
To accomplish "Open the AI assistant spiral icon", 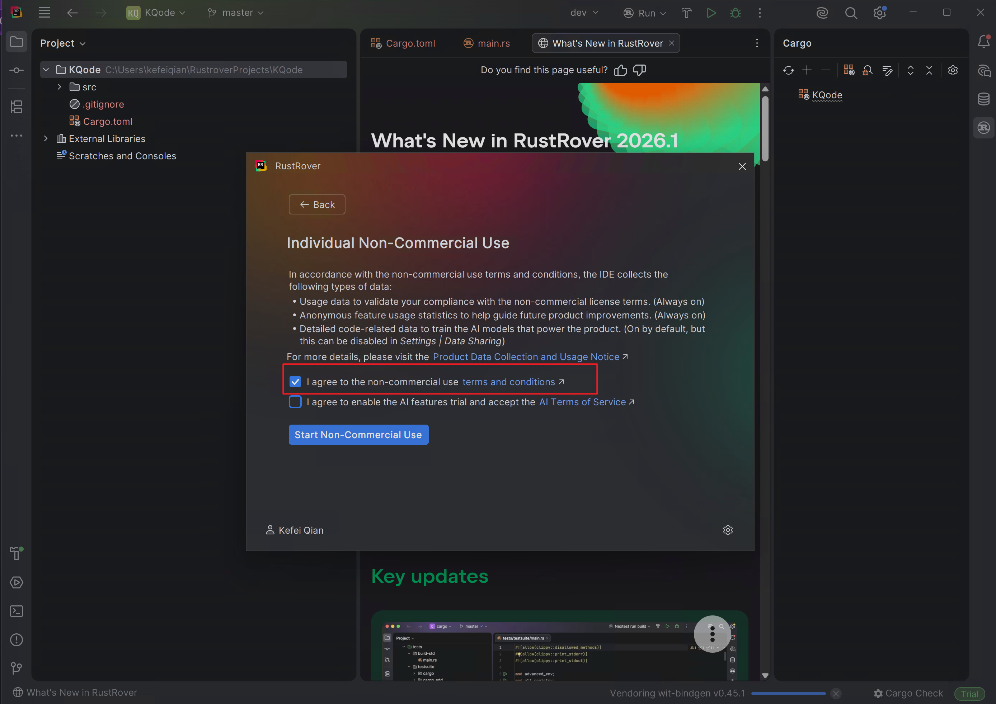I will click(822, 13).
